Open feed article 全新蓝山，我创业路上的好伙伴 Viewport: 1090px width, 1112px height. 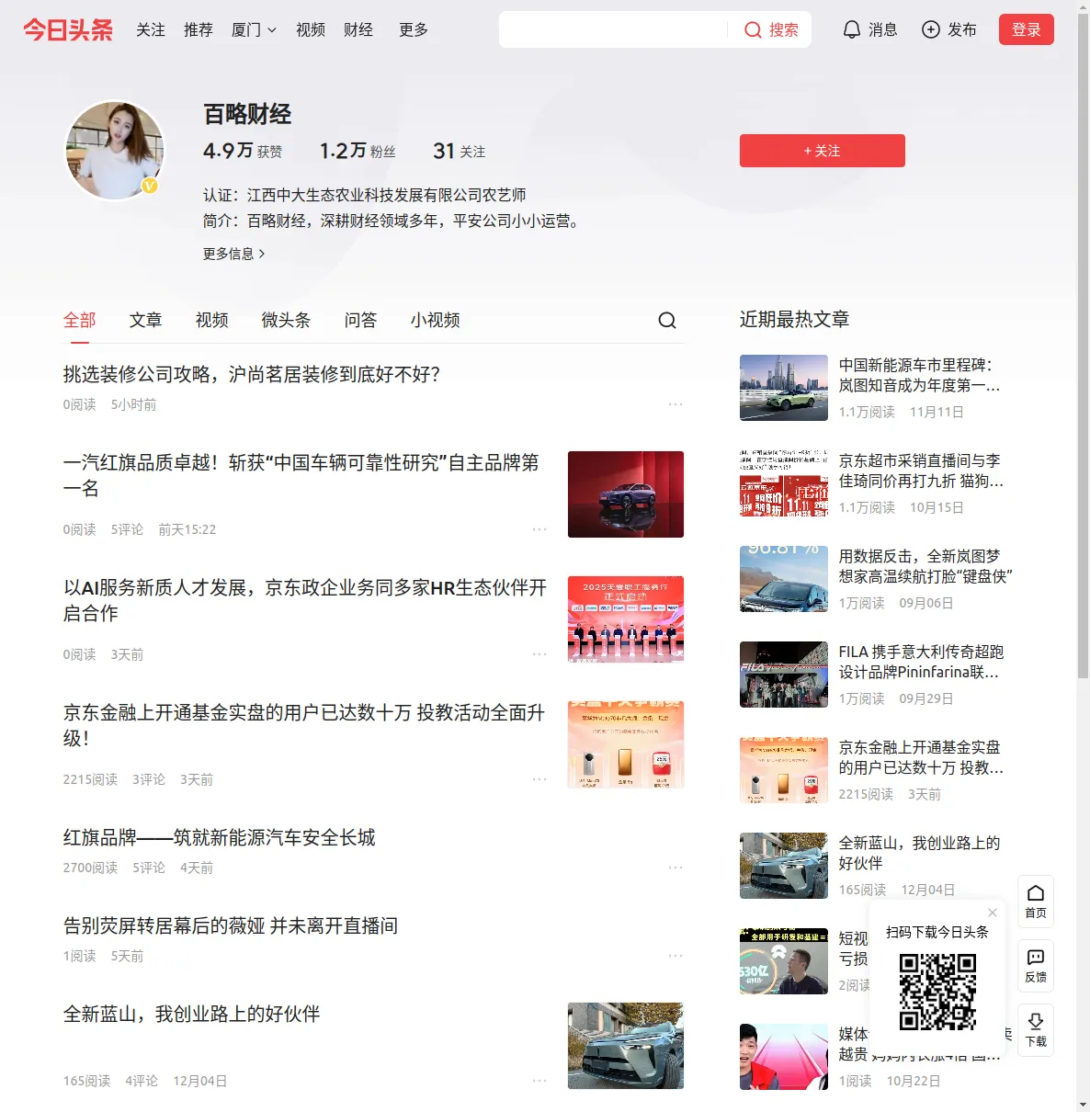tap(192, 1014)
